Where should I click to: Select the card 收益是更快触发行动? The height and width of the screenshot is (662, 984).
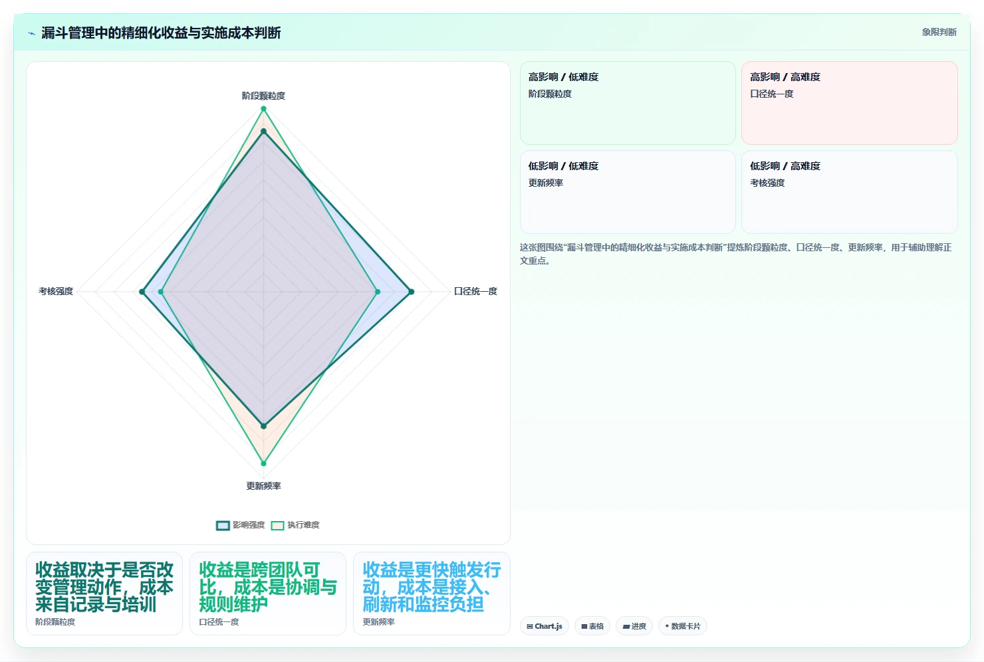tap(431, 594)
